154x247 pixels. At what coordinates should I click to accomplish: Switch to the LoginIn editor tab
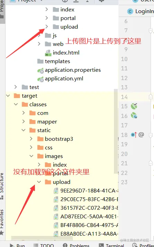(141, 11)
